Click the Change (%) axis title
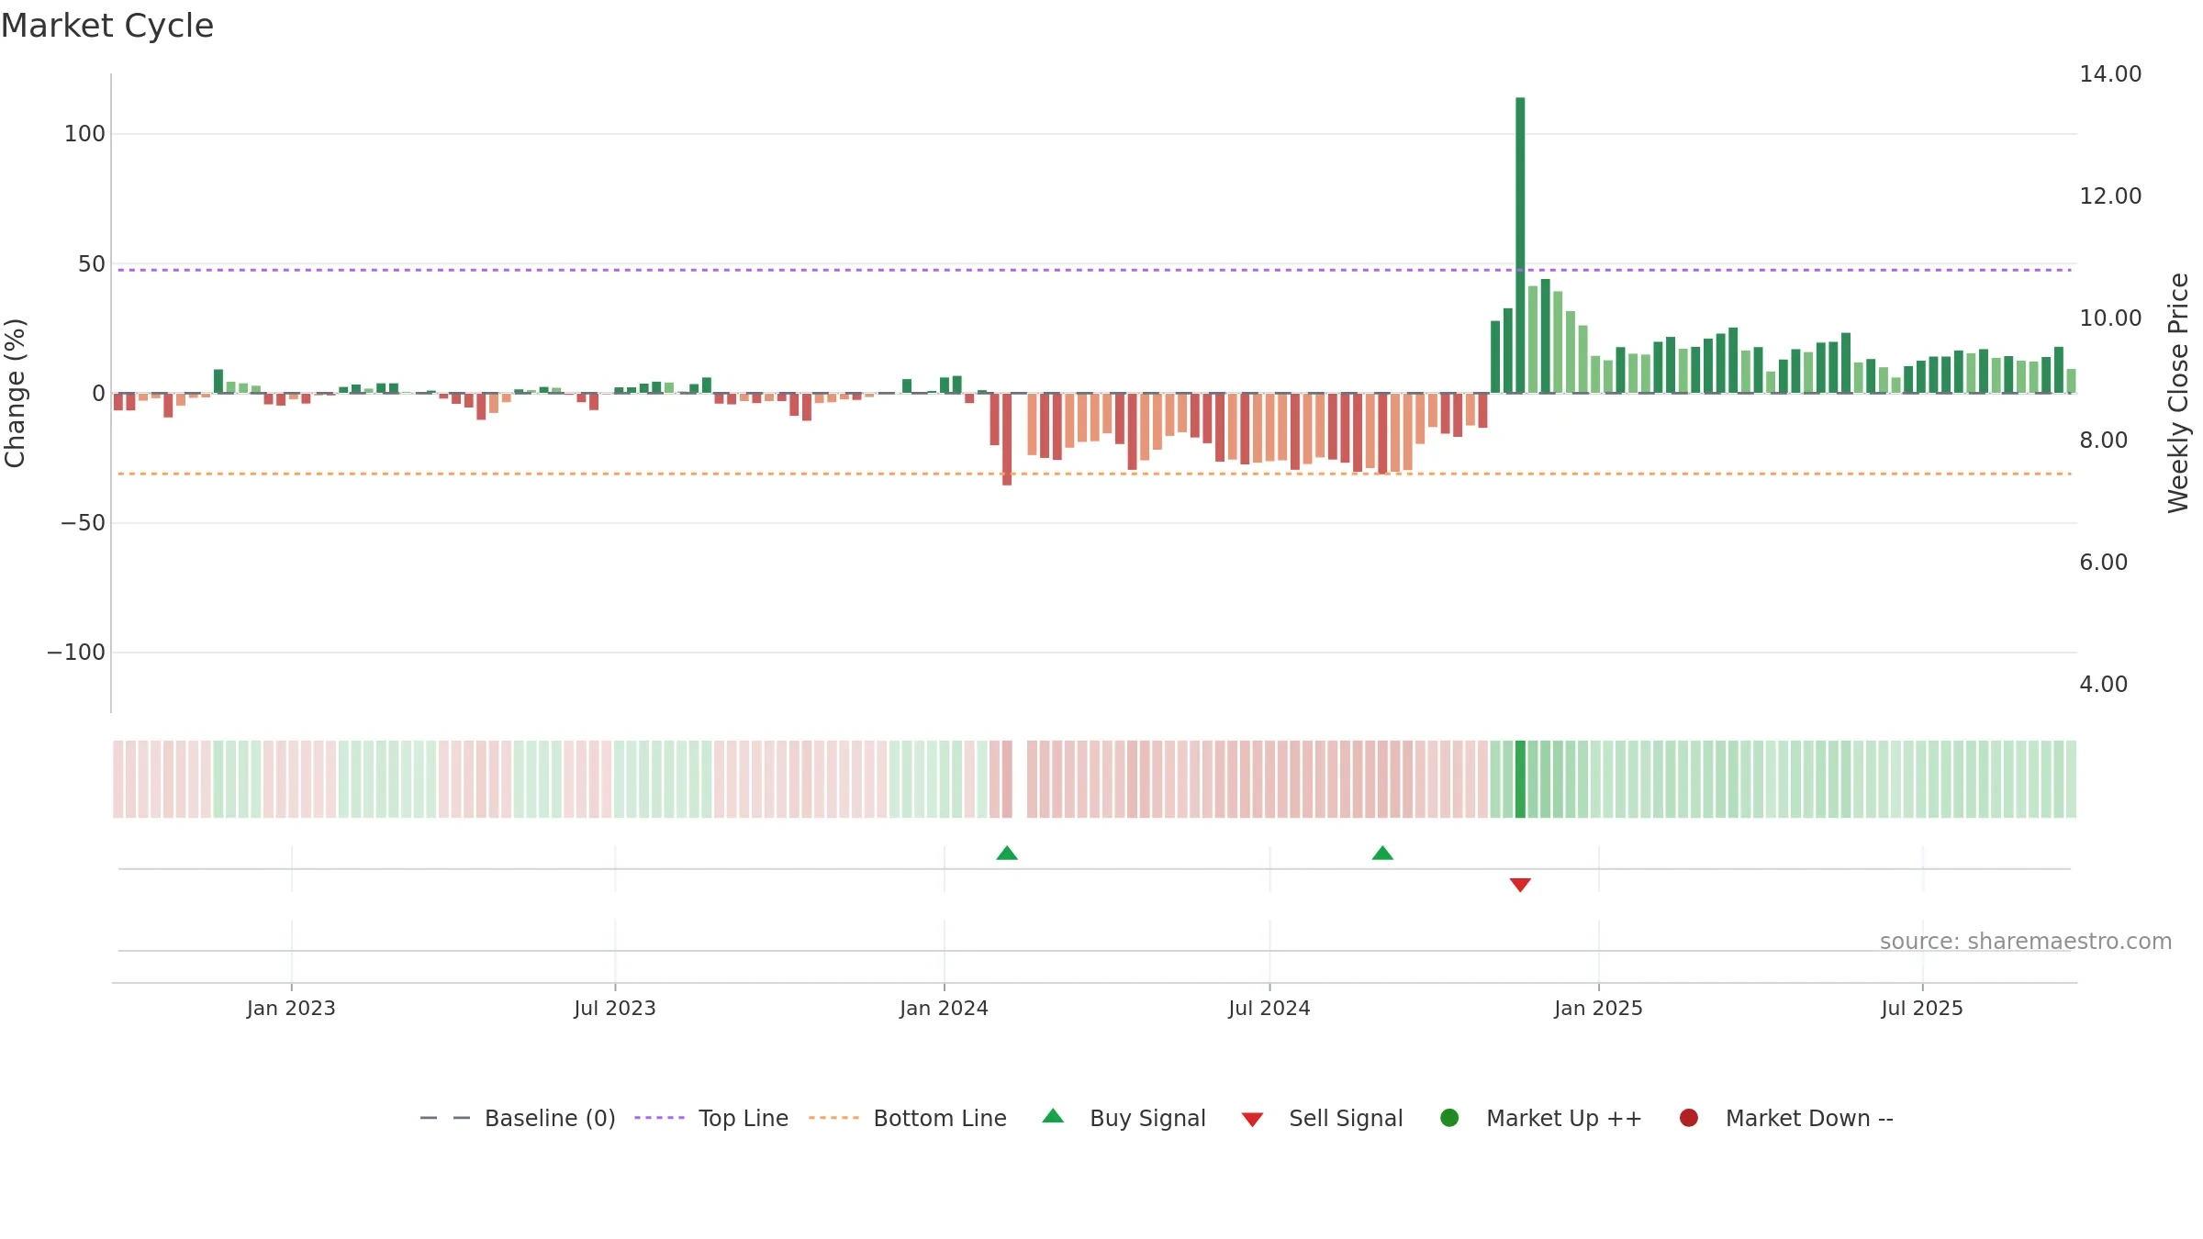Image resolution: width=2203 pixels, height=1239 pixels. [x=15, y=393]
